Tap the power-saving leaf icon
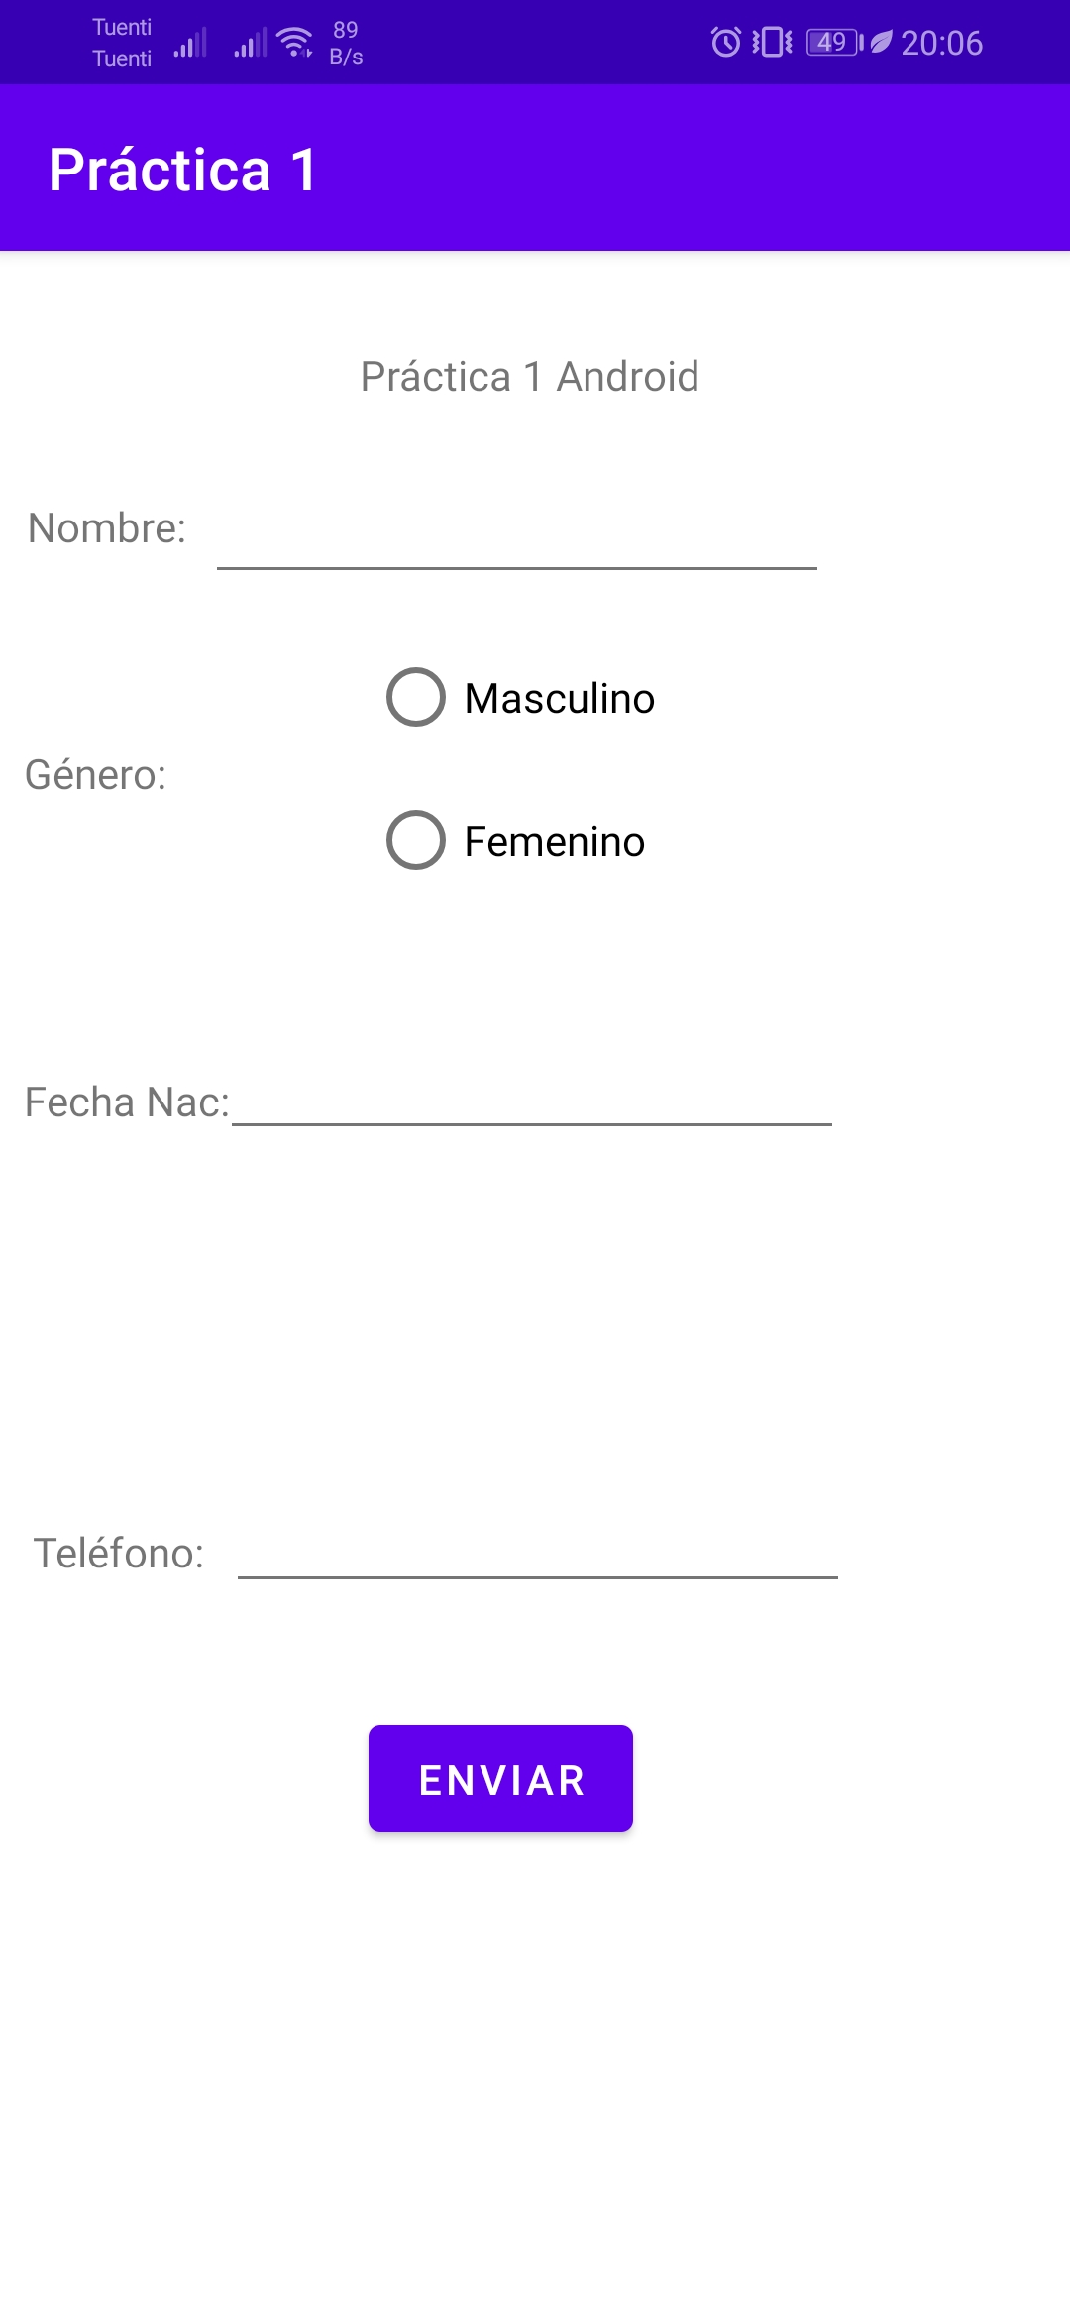1070x2320 pixels. pyautogui.click(x=881, y=42)
